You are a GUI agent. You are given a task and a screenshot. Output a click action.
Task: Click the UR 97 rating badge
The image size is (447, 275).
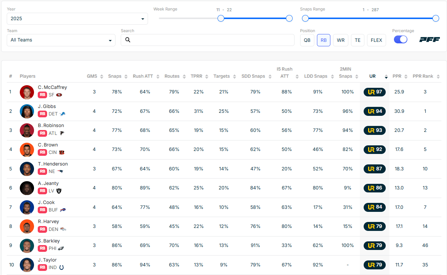[x=374, y=92]
